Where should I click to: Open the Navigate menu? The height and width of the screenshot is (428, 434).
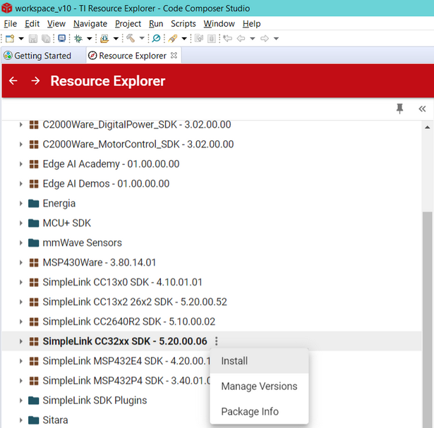point(90,24)
